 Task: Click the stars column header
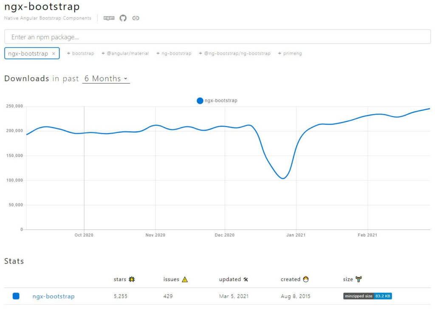point(120,279)
